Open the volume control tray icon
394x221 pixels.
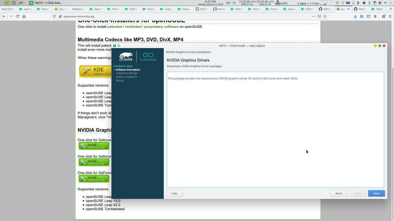[x=380, y=3]
